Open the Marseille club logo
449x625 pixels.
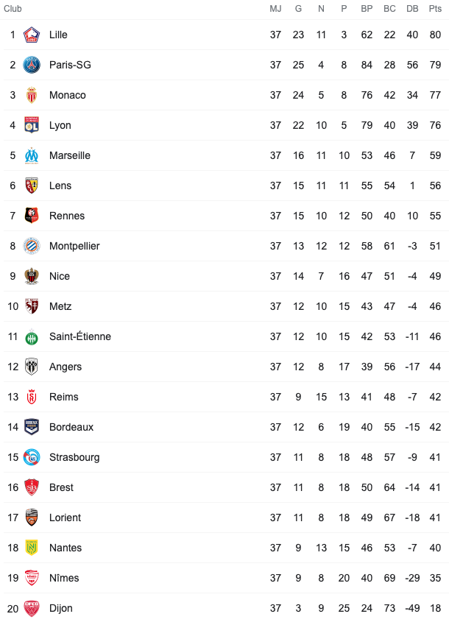pos(32,155)
